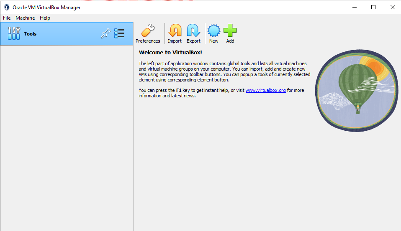Click the empty virtual machine list area

pyautogui.click(x=67, y=138)
